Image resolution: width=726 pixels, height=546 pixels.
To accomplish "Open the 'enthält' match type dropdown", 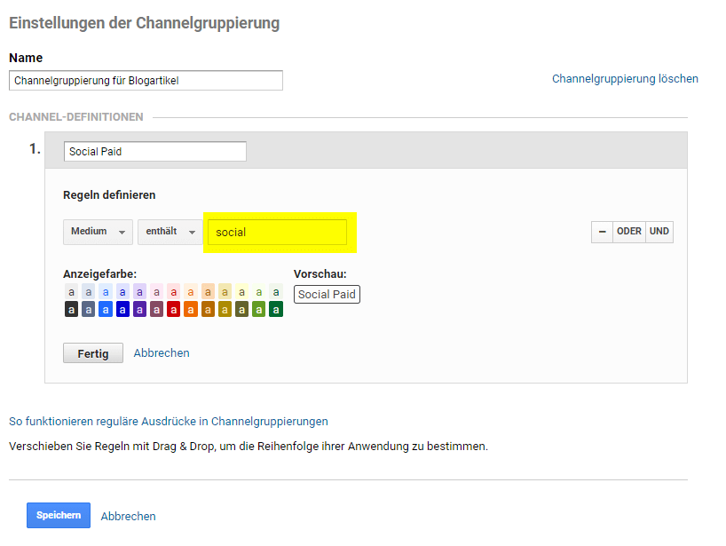I will click(170, 232).
